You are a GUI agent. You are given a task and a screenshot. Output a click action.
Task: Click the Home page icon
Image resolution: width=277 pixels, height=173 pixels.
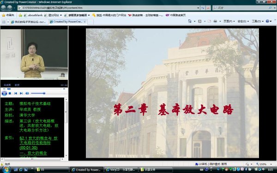click(190, 21)
